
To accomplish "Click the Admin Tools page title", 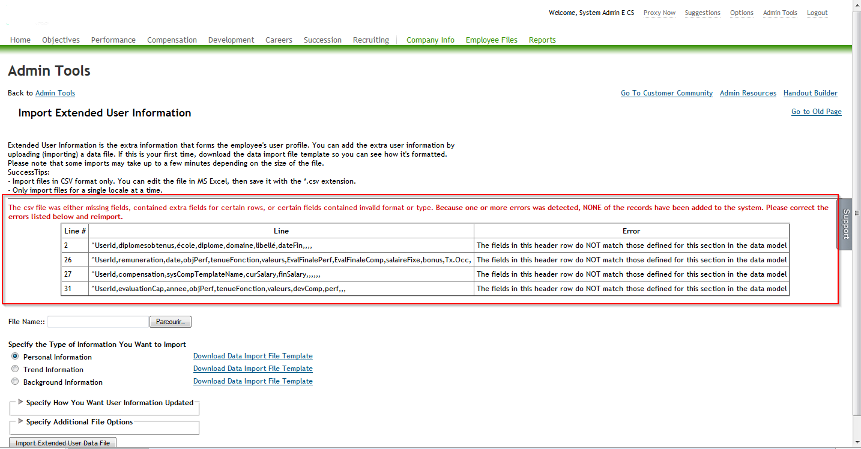I will pos(49,71).
